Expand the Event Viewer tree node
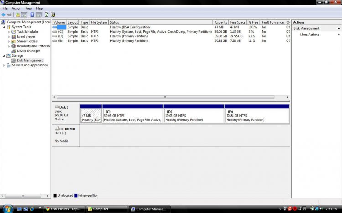The width and height of the screenshot is (342, 213). pyautogui.click(x=9, y=37)
